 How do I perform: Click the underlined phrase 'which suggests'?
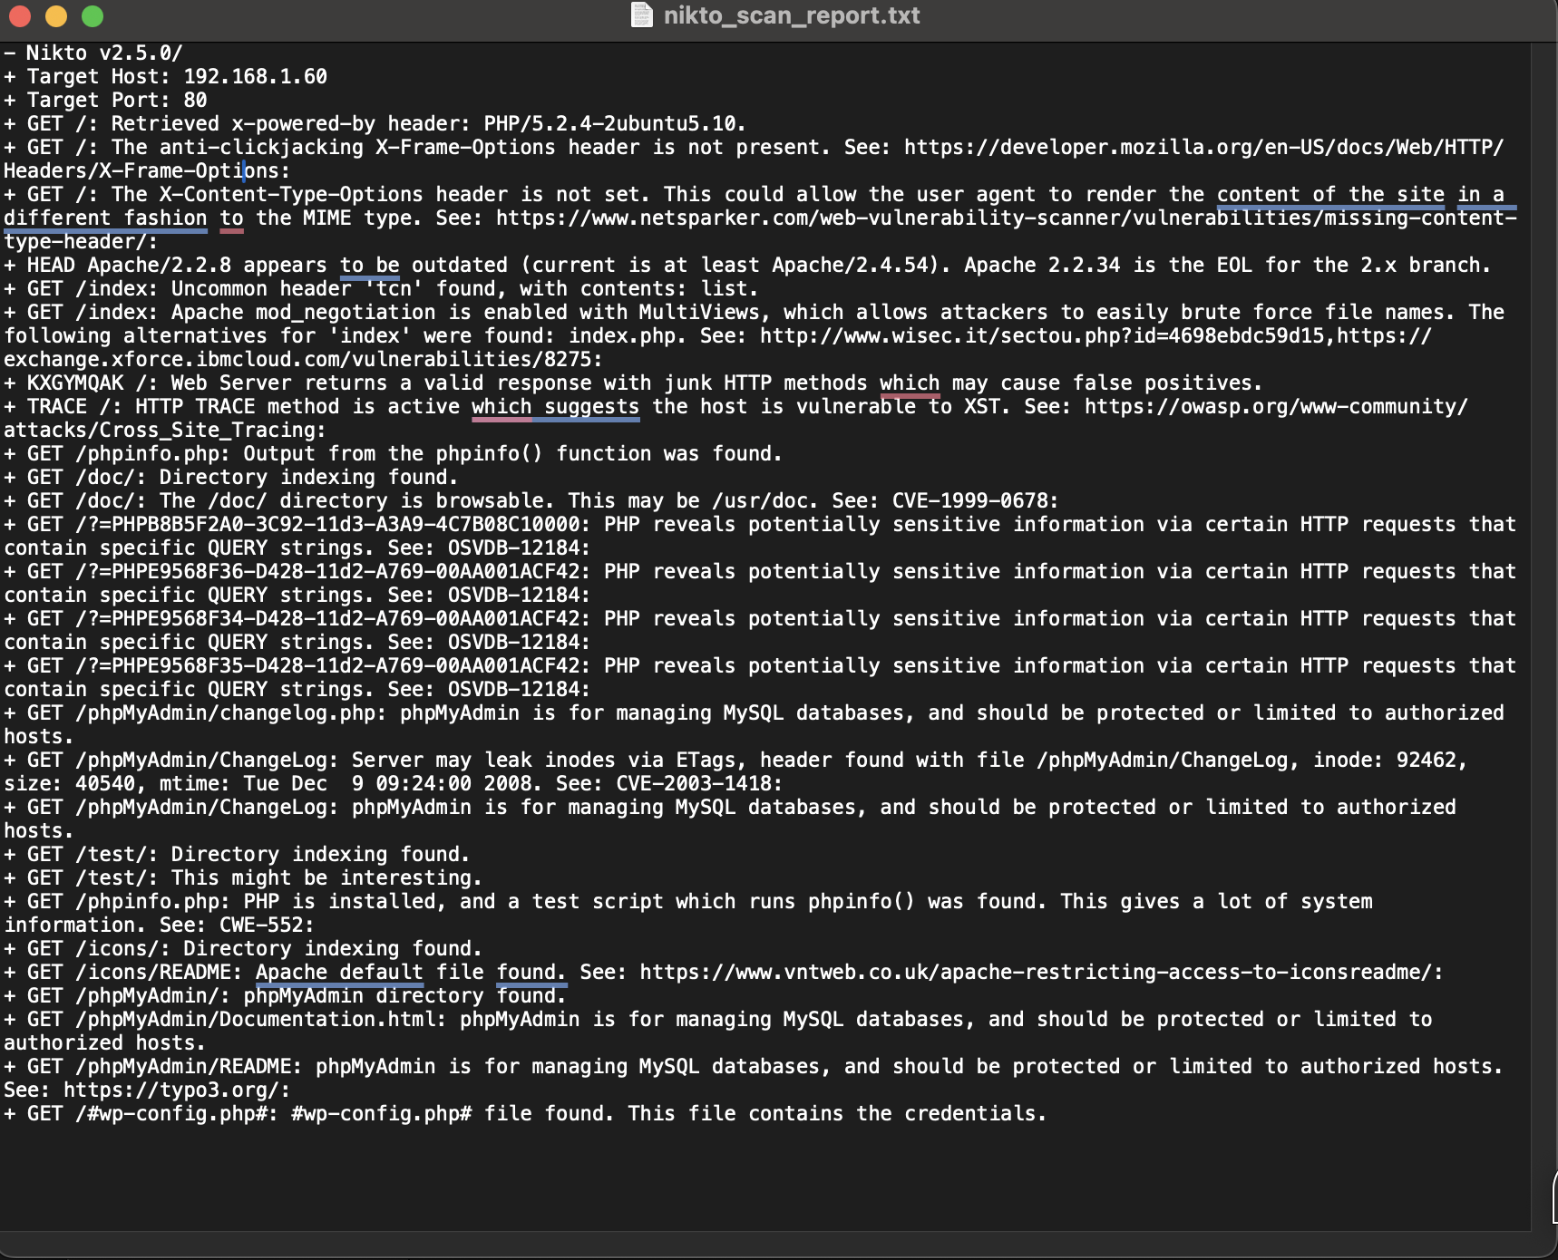pos(555,407)
